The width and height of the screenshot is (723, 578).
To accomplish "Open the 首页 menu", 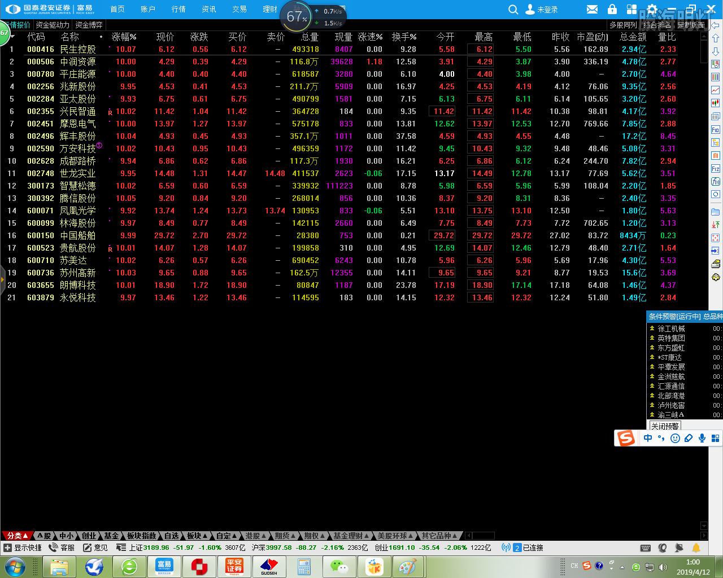I will pos(117,9).
